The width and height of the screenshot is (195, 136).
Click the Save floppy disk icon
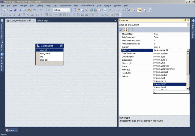click(11, 10)
